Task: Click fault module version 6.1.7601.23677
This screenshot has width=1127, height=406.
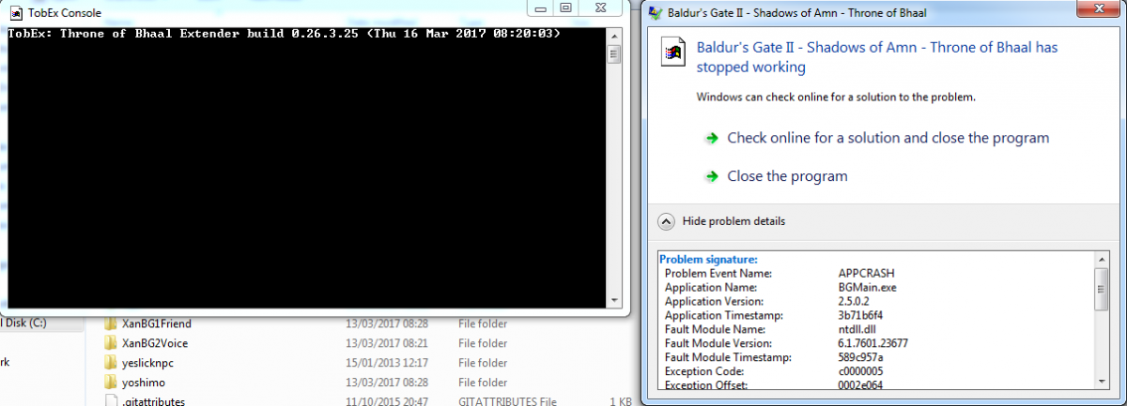Action: click(x=873, y=344)
